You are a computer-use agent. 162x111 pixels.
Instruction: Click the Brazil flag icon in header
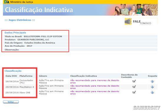pos(6,2)
